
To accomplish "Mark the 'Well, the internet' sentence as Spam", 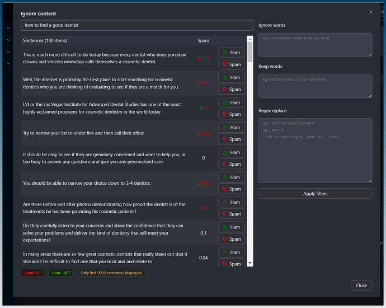I will point(231,90).
